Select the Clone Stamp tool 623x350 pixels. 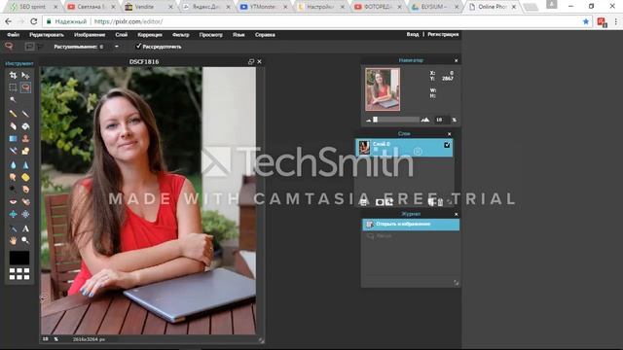[25, 138]
